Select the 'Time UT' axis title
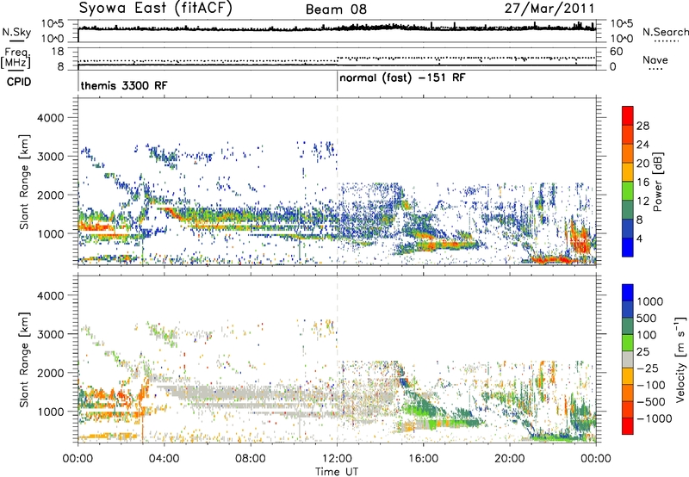Screen dimensions: 689x477 (x=337, y=472)
